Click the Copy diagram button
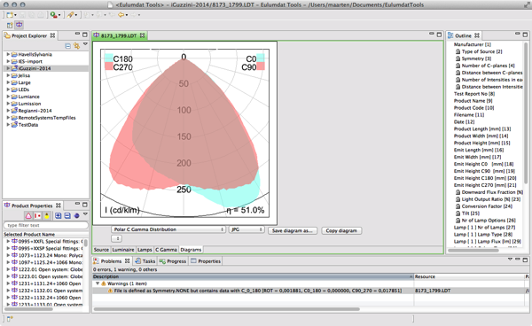The width and height of the screenshot is (532, 326). pyautogui.click(x=341, y=231)
